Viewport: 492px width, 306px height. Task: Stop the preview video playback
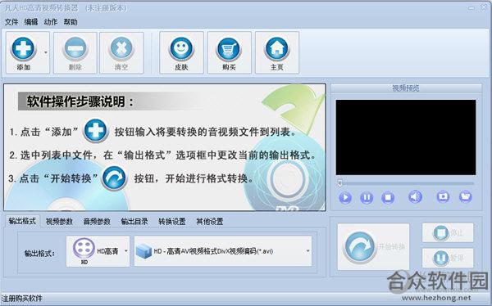point(388,197)
